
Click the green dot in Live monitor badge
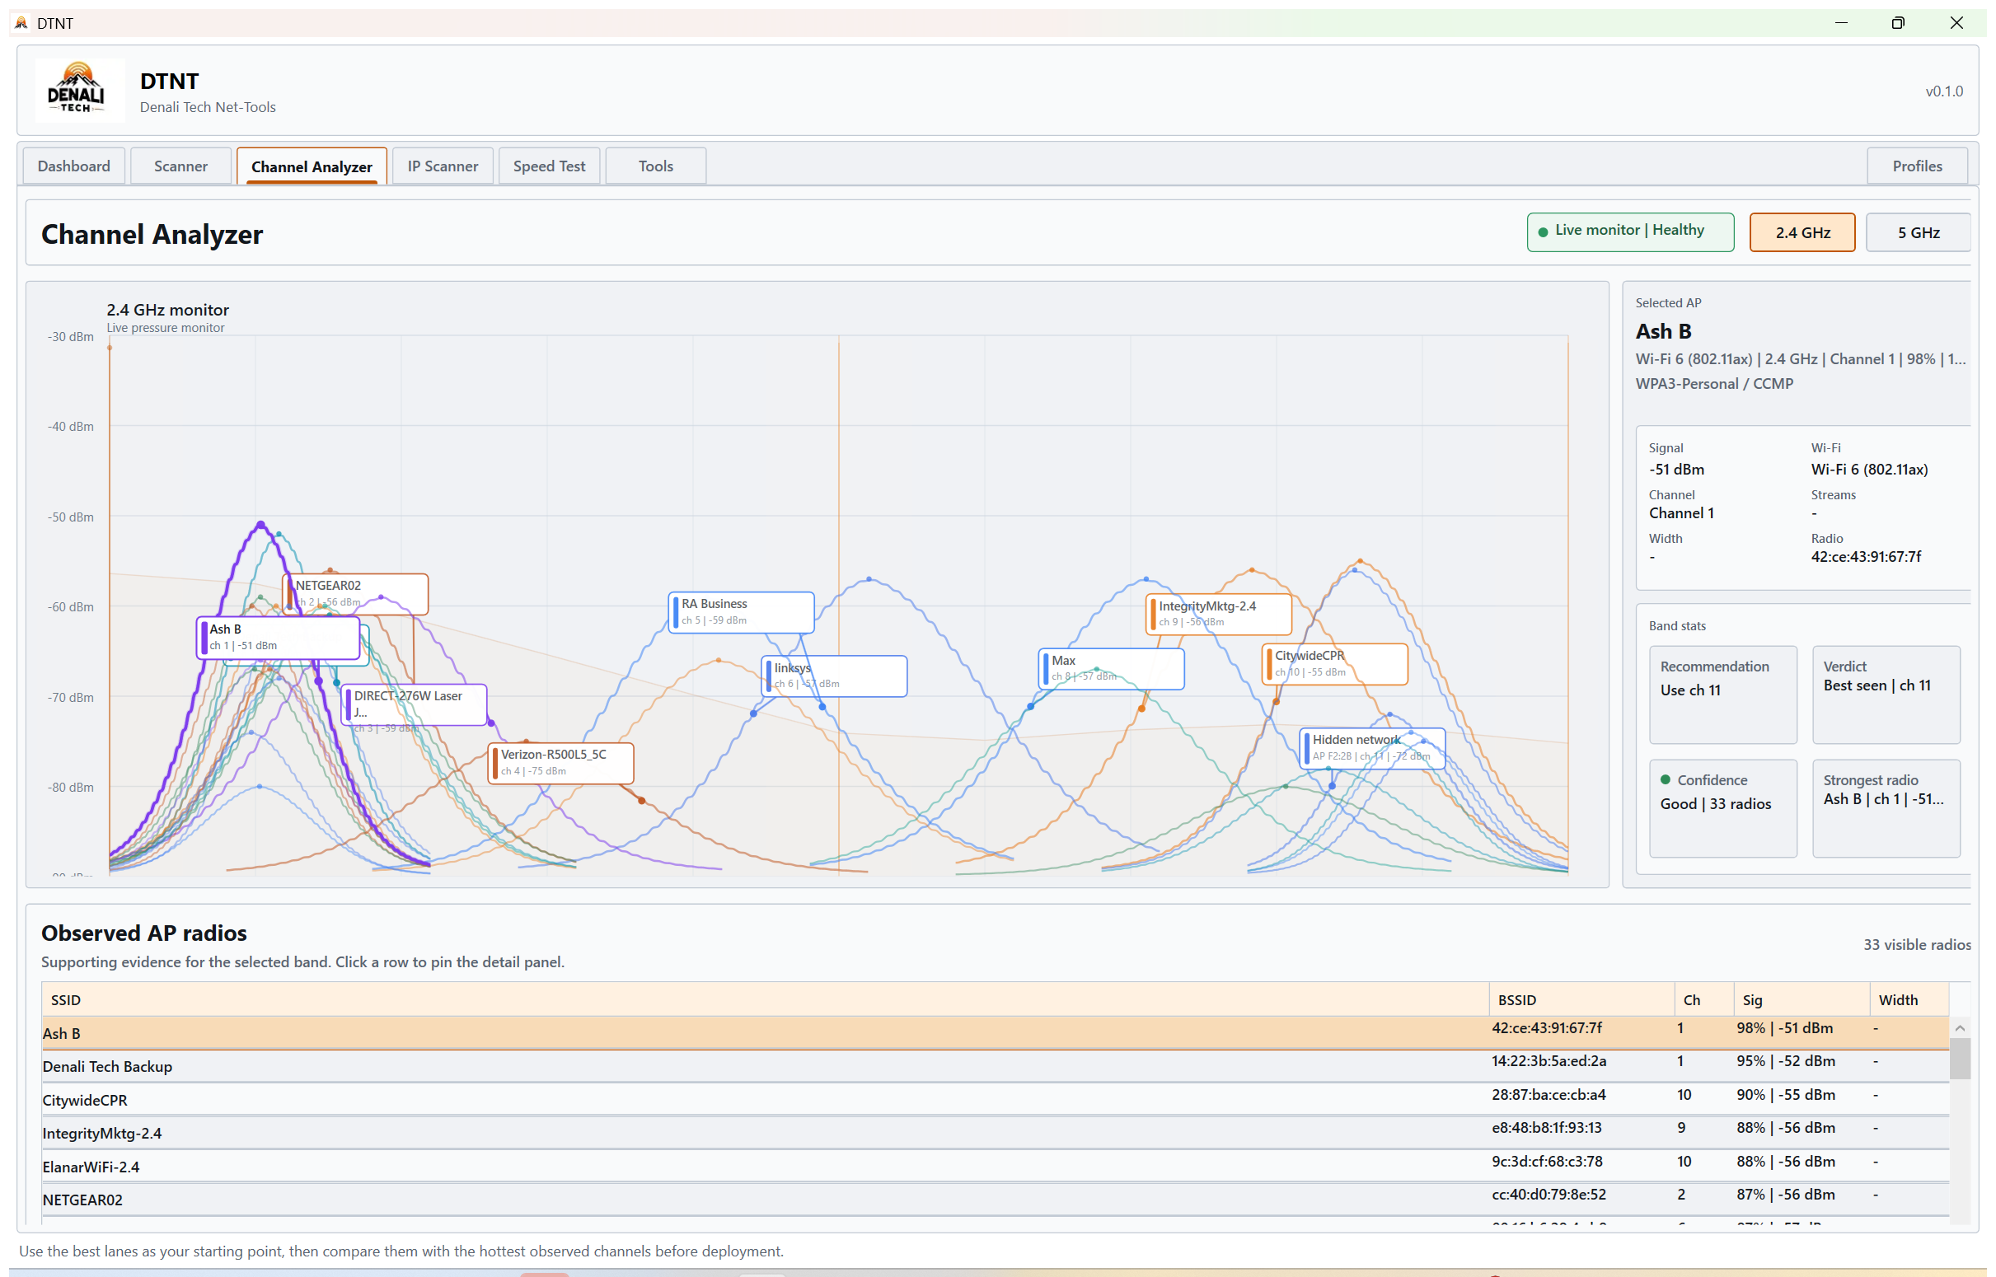coord(1544,231)
